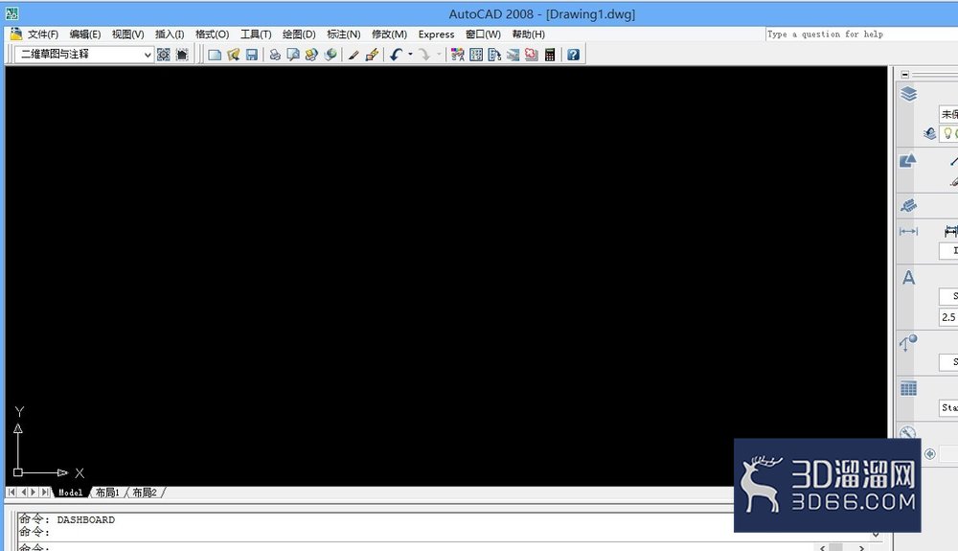Go to previous layout tab arrow
958x551 pixels.
click(23, 492)
